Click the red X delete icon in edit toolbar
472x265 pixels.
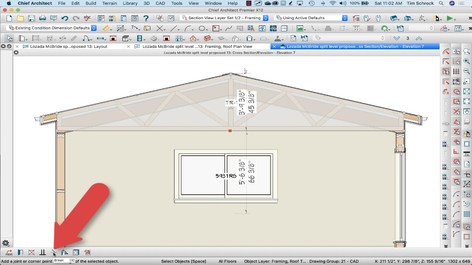[31, 252]
